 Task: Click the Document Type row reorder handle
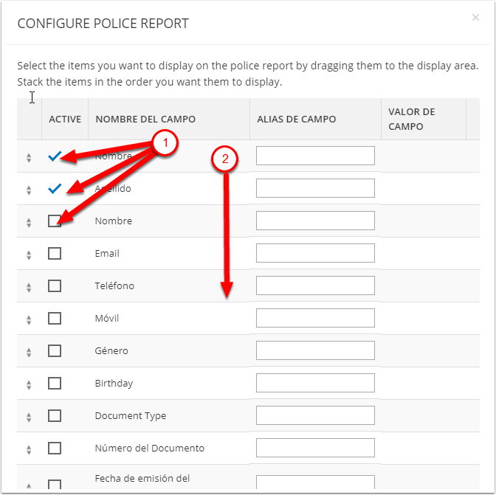[29, 418]
